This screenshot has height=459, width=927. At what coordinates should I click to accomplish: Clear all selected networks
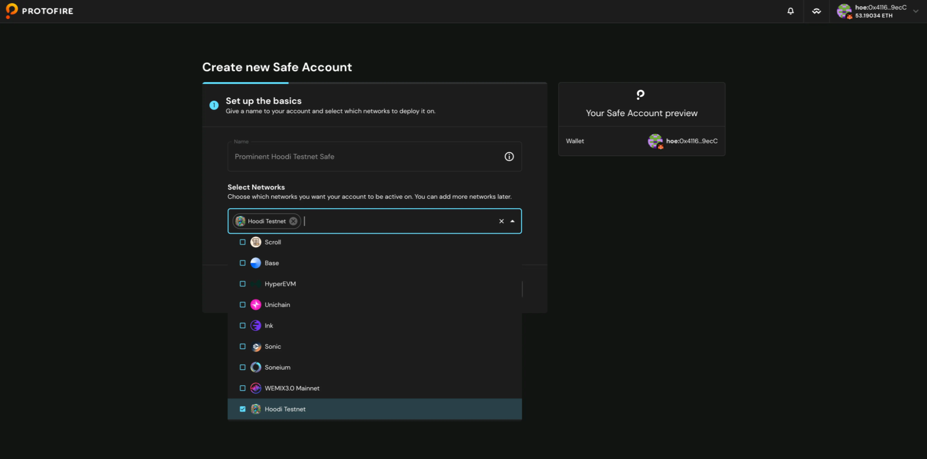point(501,221)
